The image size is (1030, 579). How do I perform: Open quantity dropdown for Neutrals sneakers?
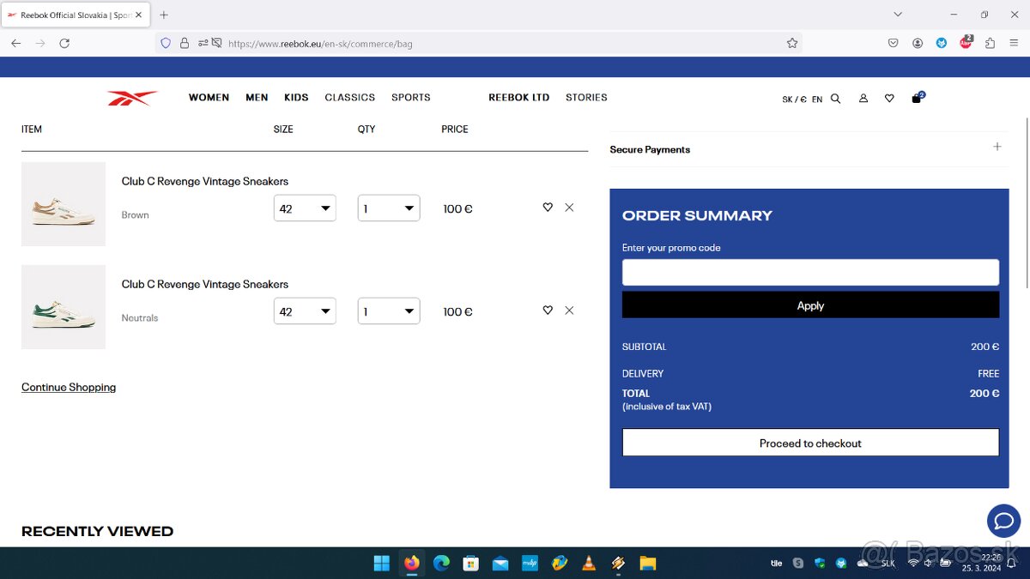389,311
